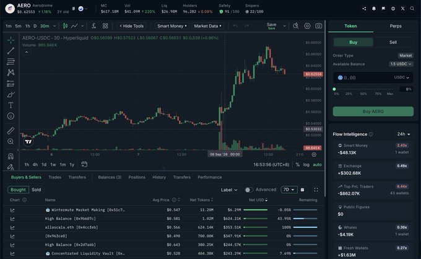Open the Balances (3) tab
The height and width of the screenshot is (259, 421).
110,177
